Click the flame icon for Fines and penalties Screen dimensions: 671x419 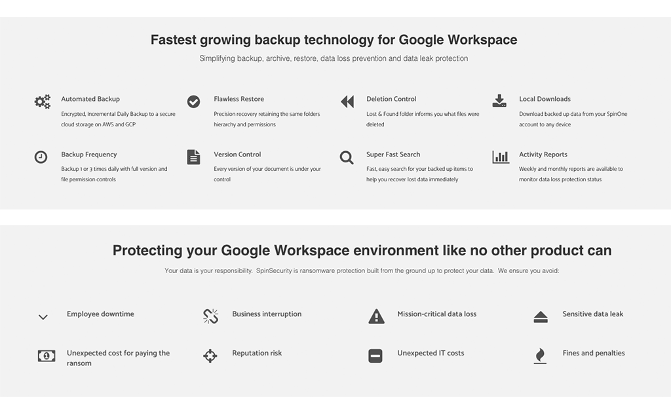540,356
